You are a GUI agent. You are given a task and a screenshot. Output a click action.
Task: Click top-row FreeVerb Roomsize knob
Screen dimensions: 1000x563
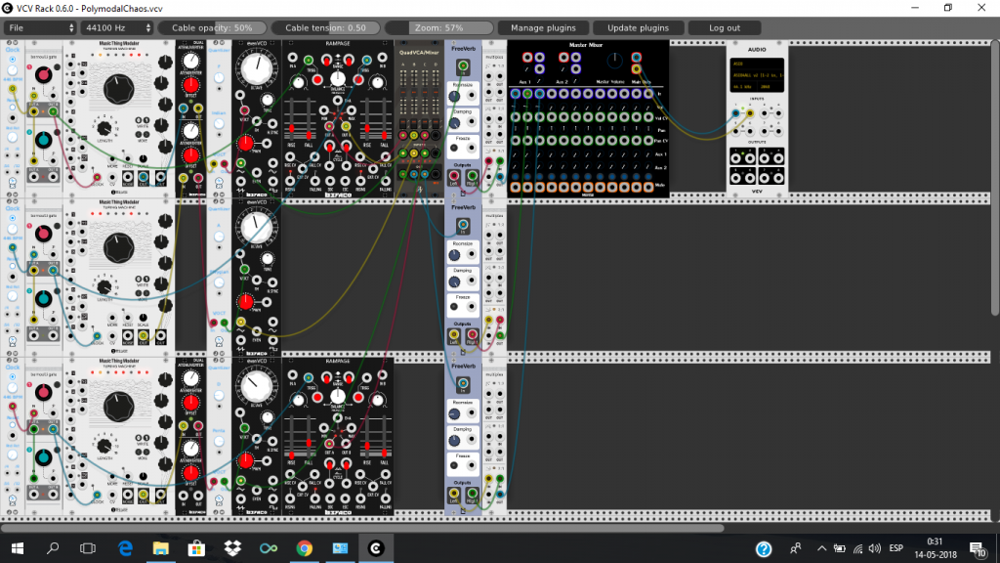point(454,97)
